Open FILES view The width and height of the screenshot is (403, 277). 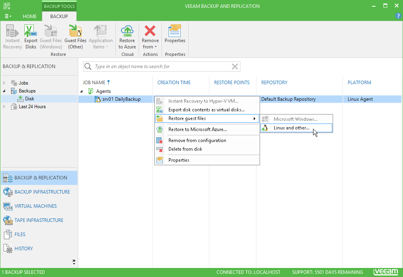(x=39, y=234)
